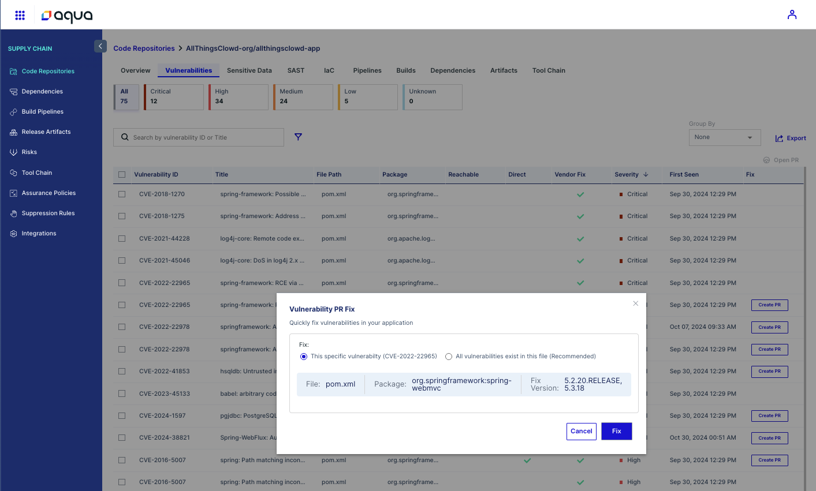Click the Suppression Rules sidebar icon

[x=13, y=213]
